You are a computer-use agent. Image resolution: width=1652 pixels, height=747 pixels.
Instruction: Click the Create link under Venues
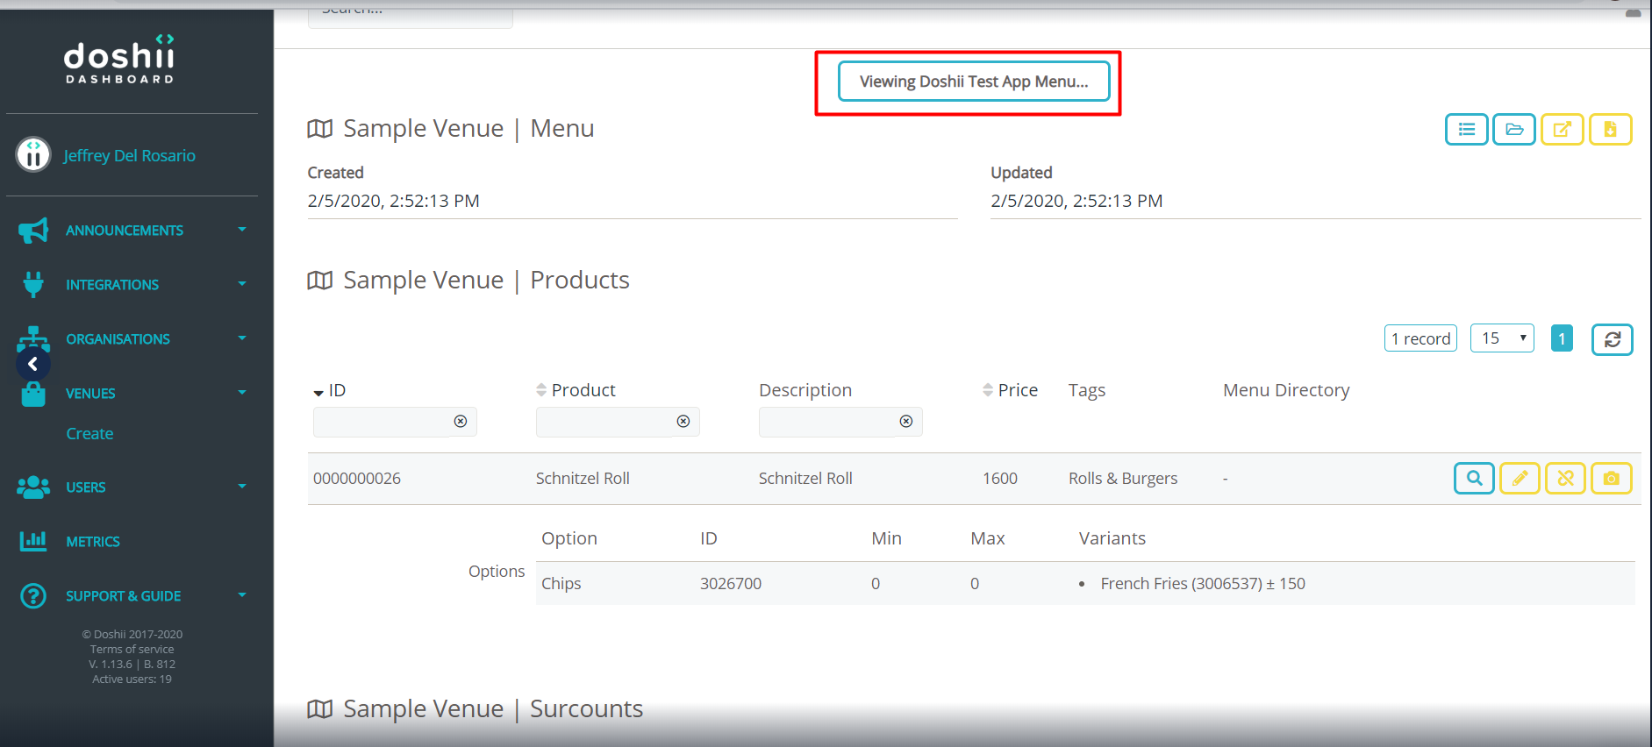(x=89, y=434)
